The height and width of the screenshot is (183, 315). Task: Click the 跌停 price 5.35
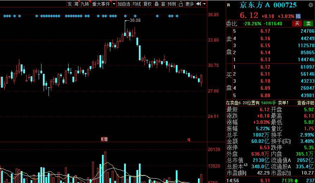309,147
